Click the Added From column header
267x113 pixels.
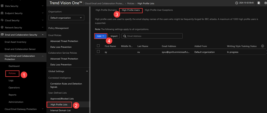click(200, 46)
